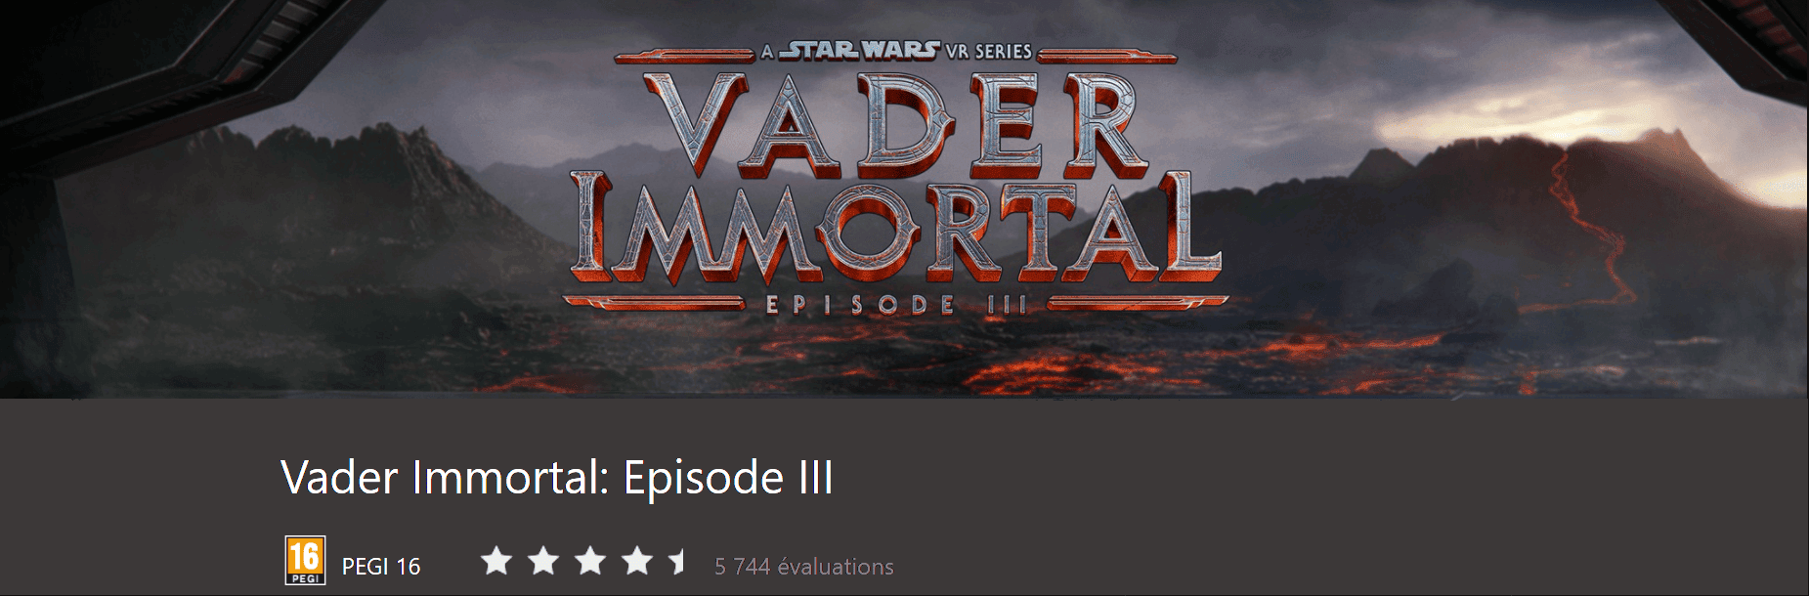Click the IMMORTAL word in banner logo

896,230
